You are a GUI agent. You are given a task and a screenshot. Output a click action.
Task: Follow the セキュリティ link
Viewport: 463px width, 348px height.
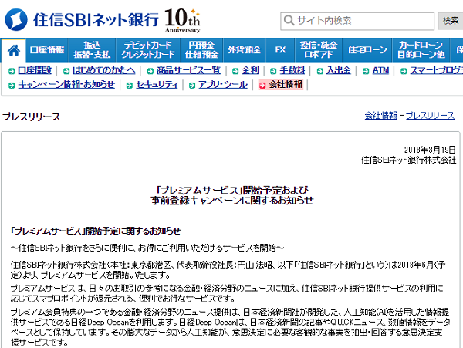click(x=157, y=85)
